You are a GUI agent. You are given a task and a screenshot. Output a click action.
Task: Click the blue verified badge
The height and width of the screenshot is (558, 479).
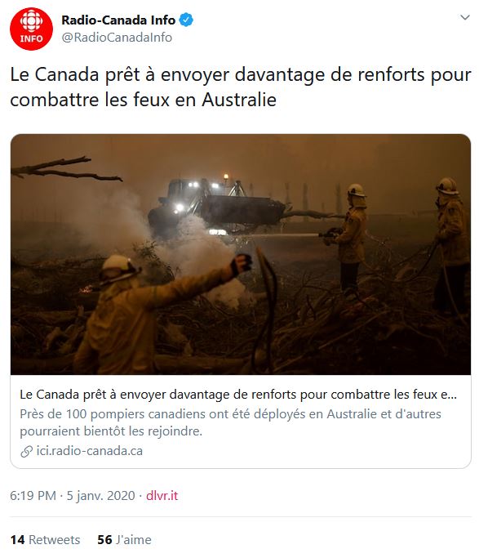tap(186, 20)
